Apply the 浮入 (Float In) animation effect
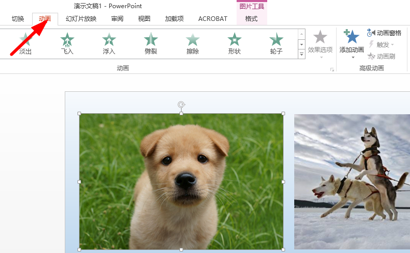The width and height of the screenshot is (410, 253). coord(109,44)
